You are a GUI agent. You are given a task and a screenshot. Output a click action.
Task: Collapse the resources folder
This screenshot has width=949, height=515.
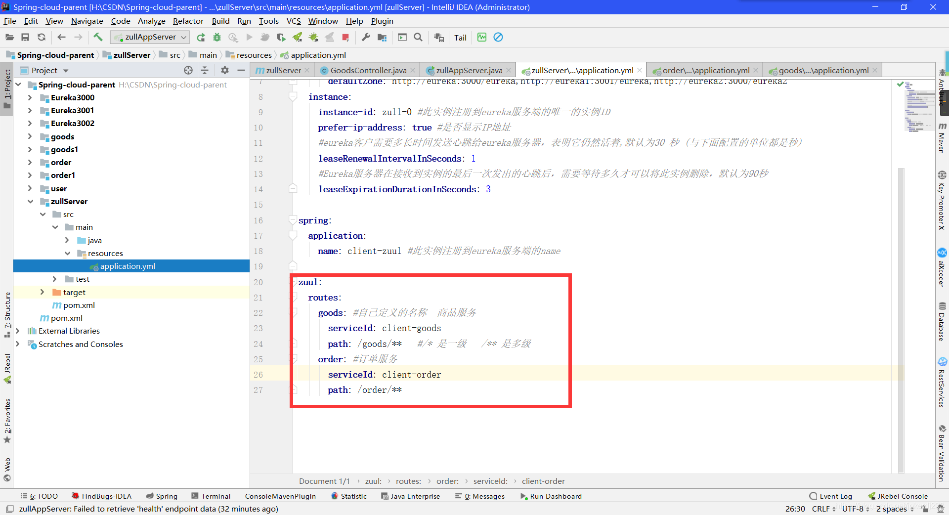[x=67, y=253]
